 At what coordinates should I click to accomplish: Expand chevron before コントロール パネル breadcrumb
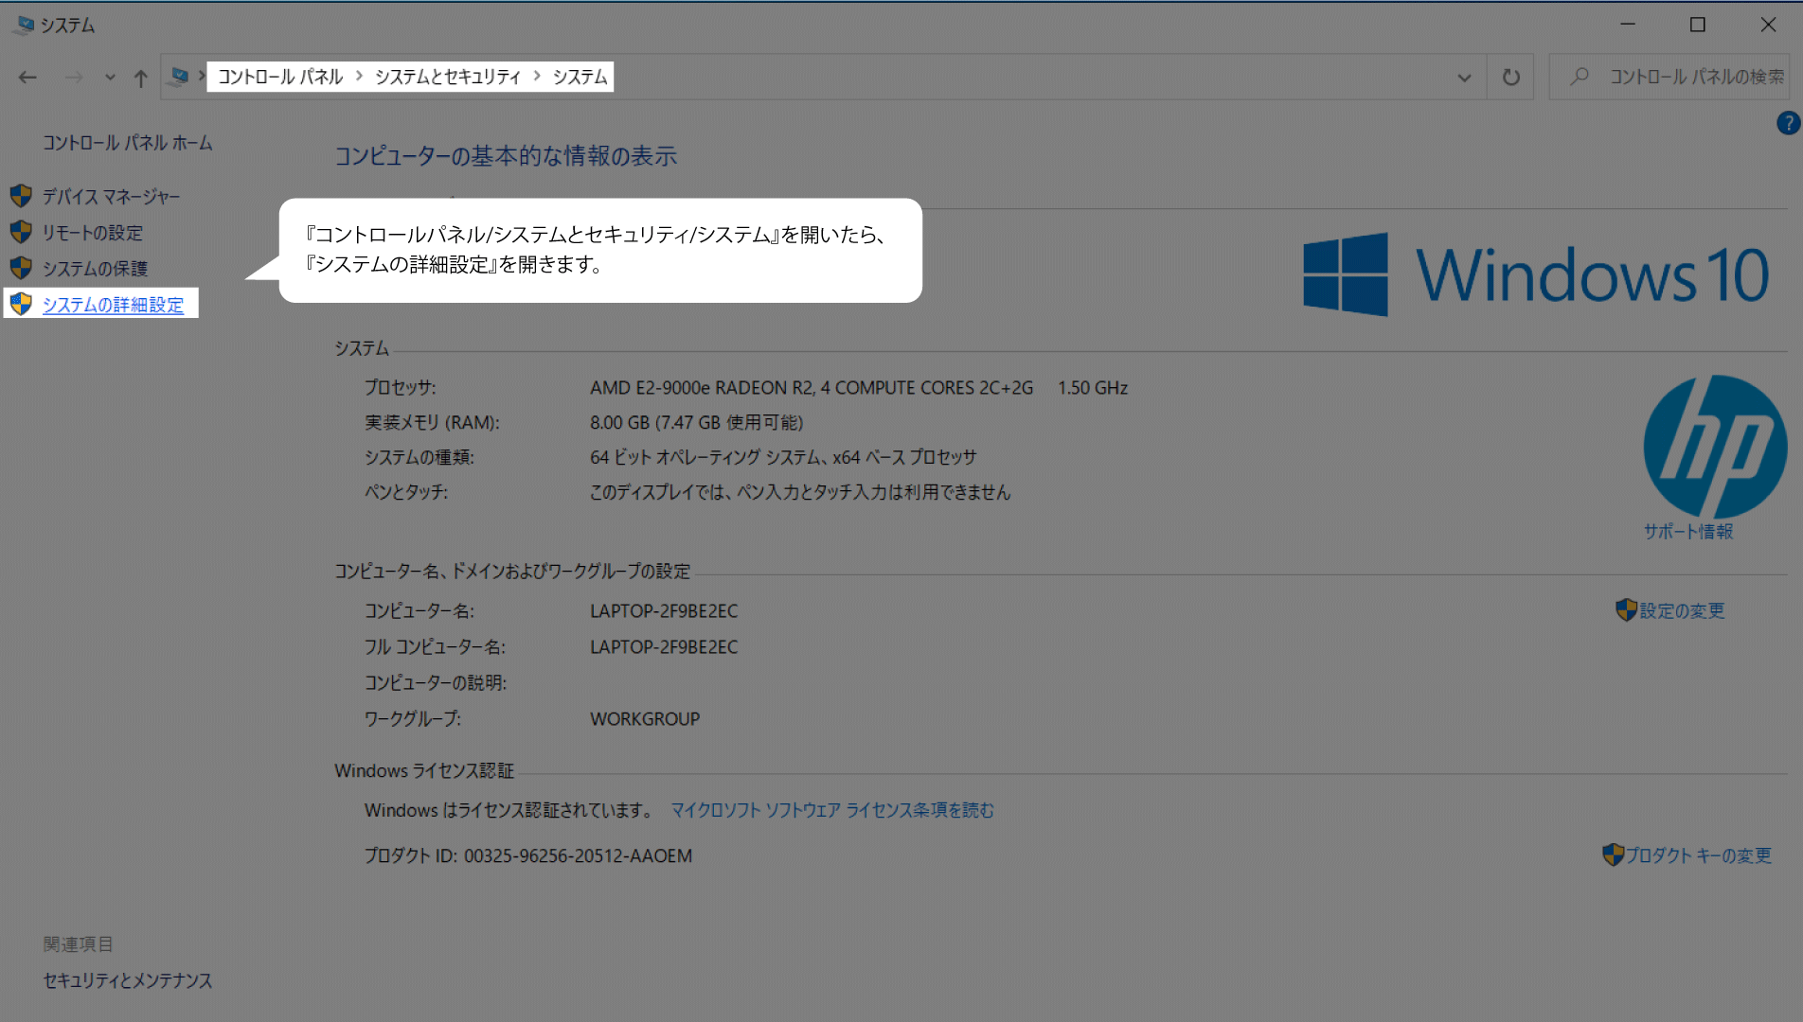tap(201, 77)
